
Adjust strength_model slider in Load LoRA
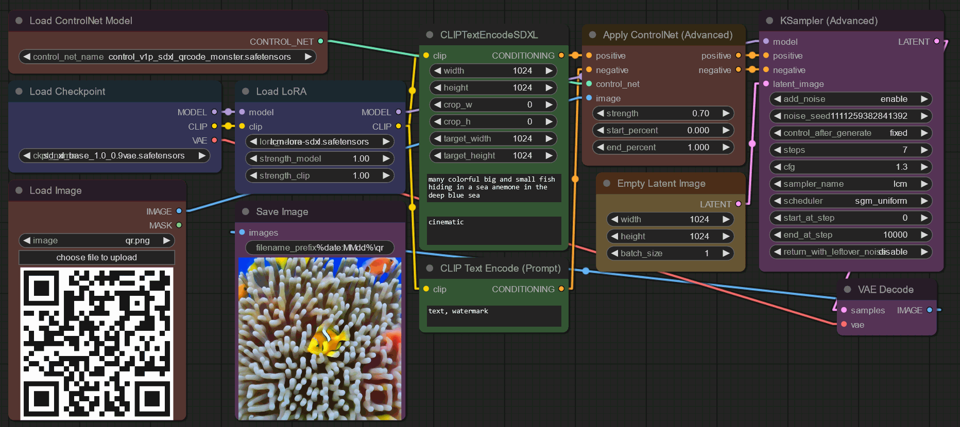point(320,158)
